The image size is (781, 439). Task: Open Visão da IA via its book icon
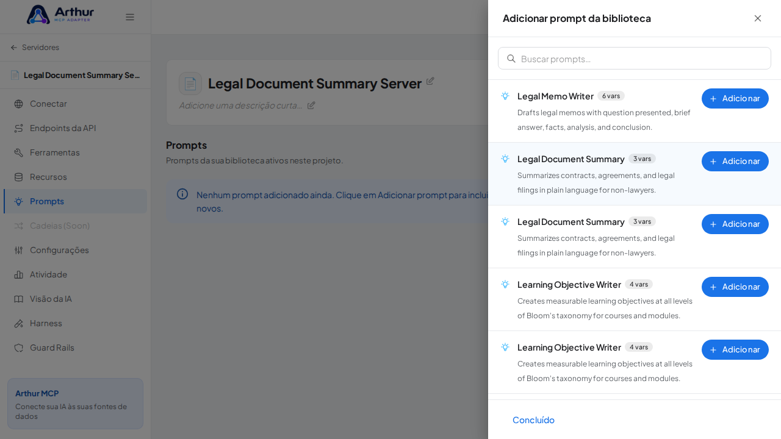(x=18, y=299)
